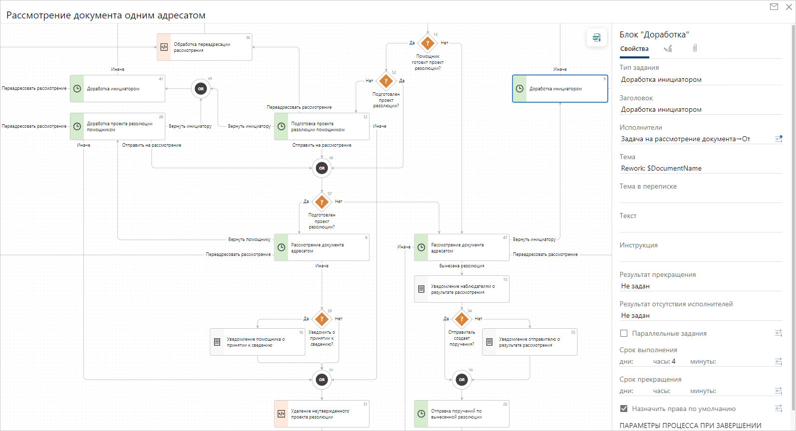Select 'Рассмотрение документа адресатом' block number 8
The image size is (796, 431).
(322, 247)
